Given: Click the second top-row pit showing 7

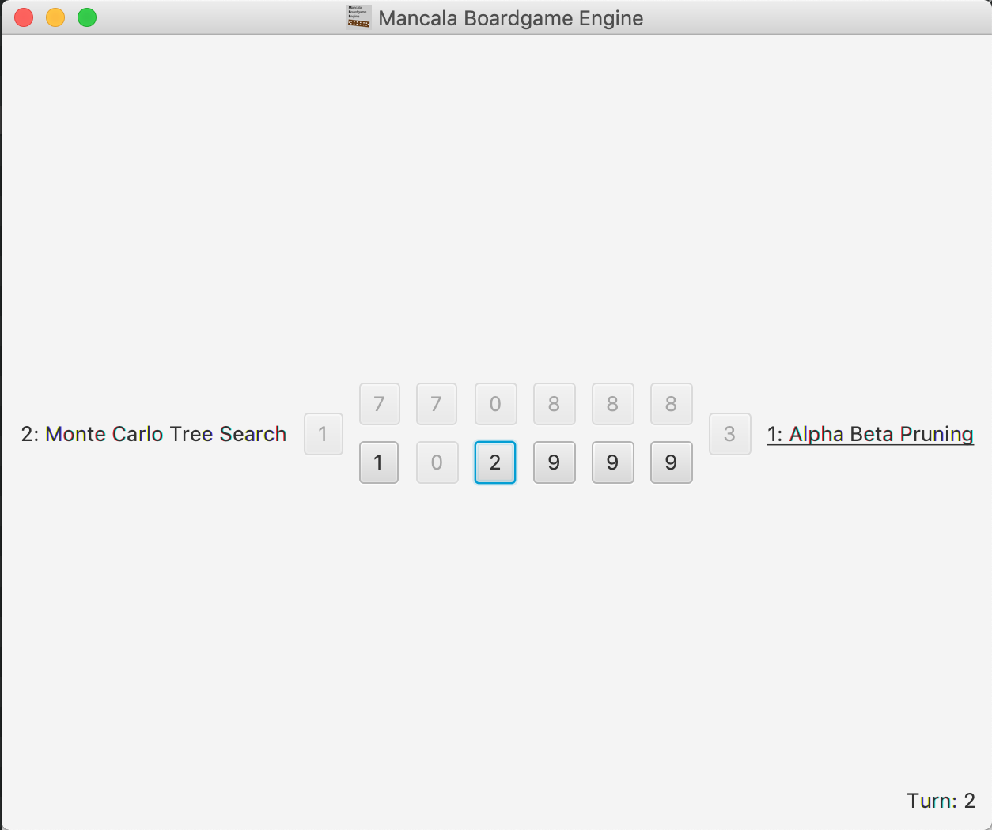Looking at the screenshot, I should pyautogui.click(x=437, y=404).
